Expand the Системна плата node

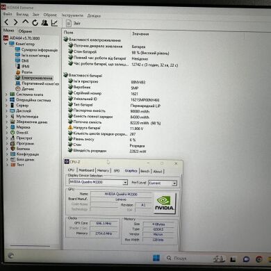click(x=6, y=95)
